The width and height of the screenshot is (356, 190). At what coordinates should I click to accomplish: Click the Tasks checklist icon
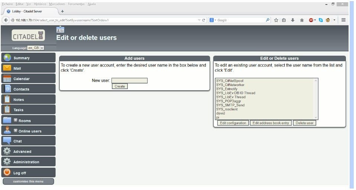[7, 110]
